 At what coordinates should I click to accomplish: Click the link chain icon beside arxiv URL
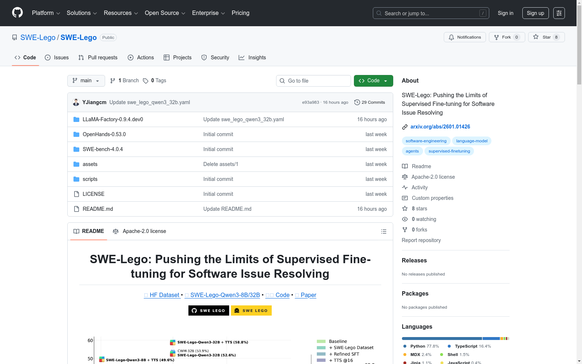click(405, 127)
